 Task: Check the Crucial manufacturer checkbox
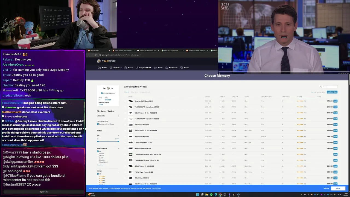pos(98,156)
